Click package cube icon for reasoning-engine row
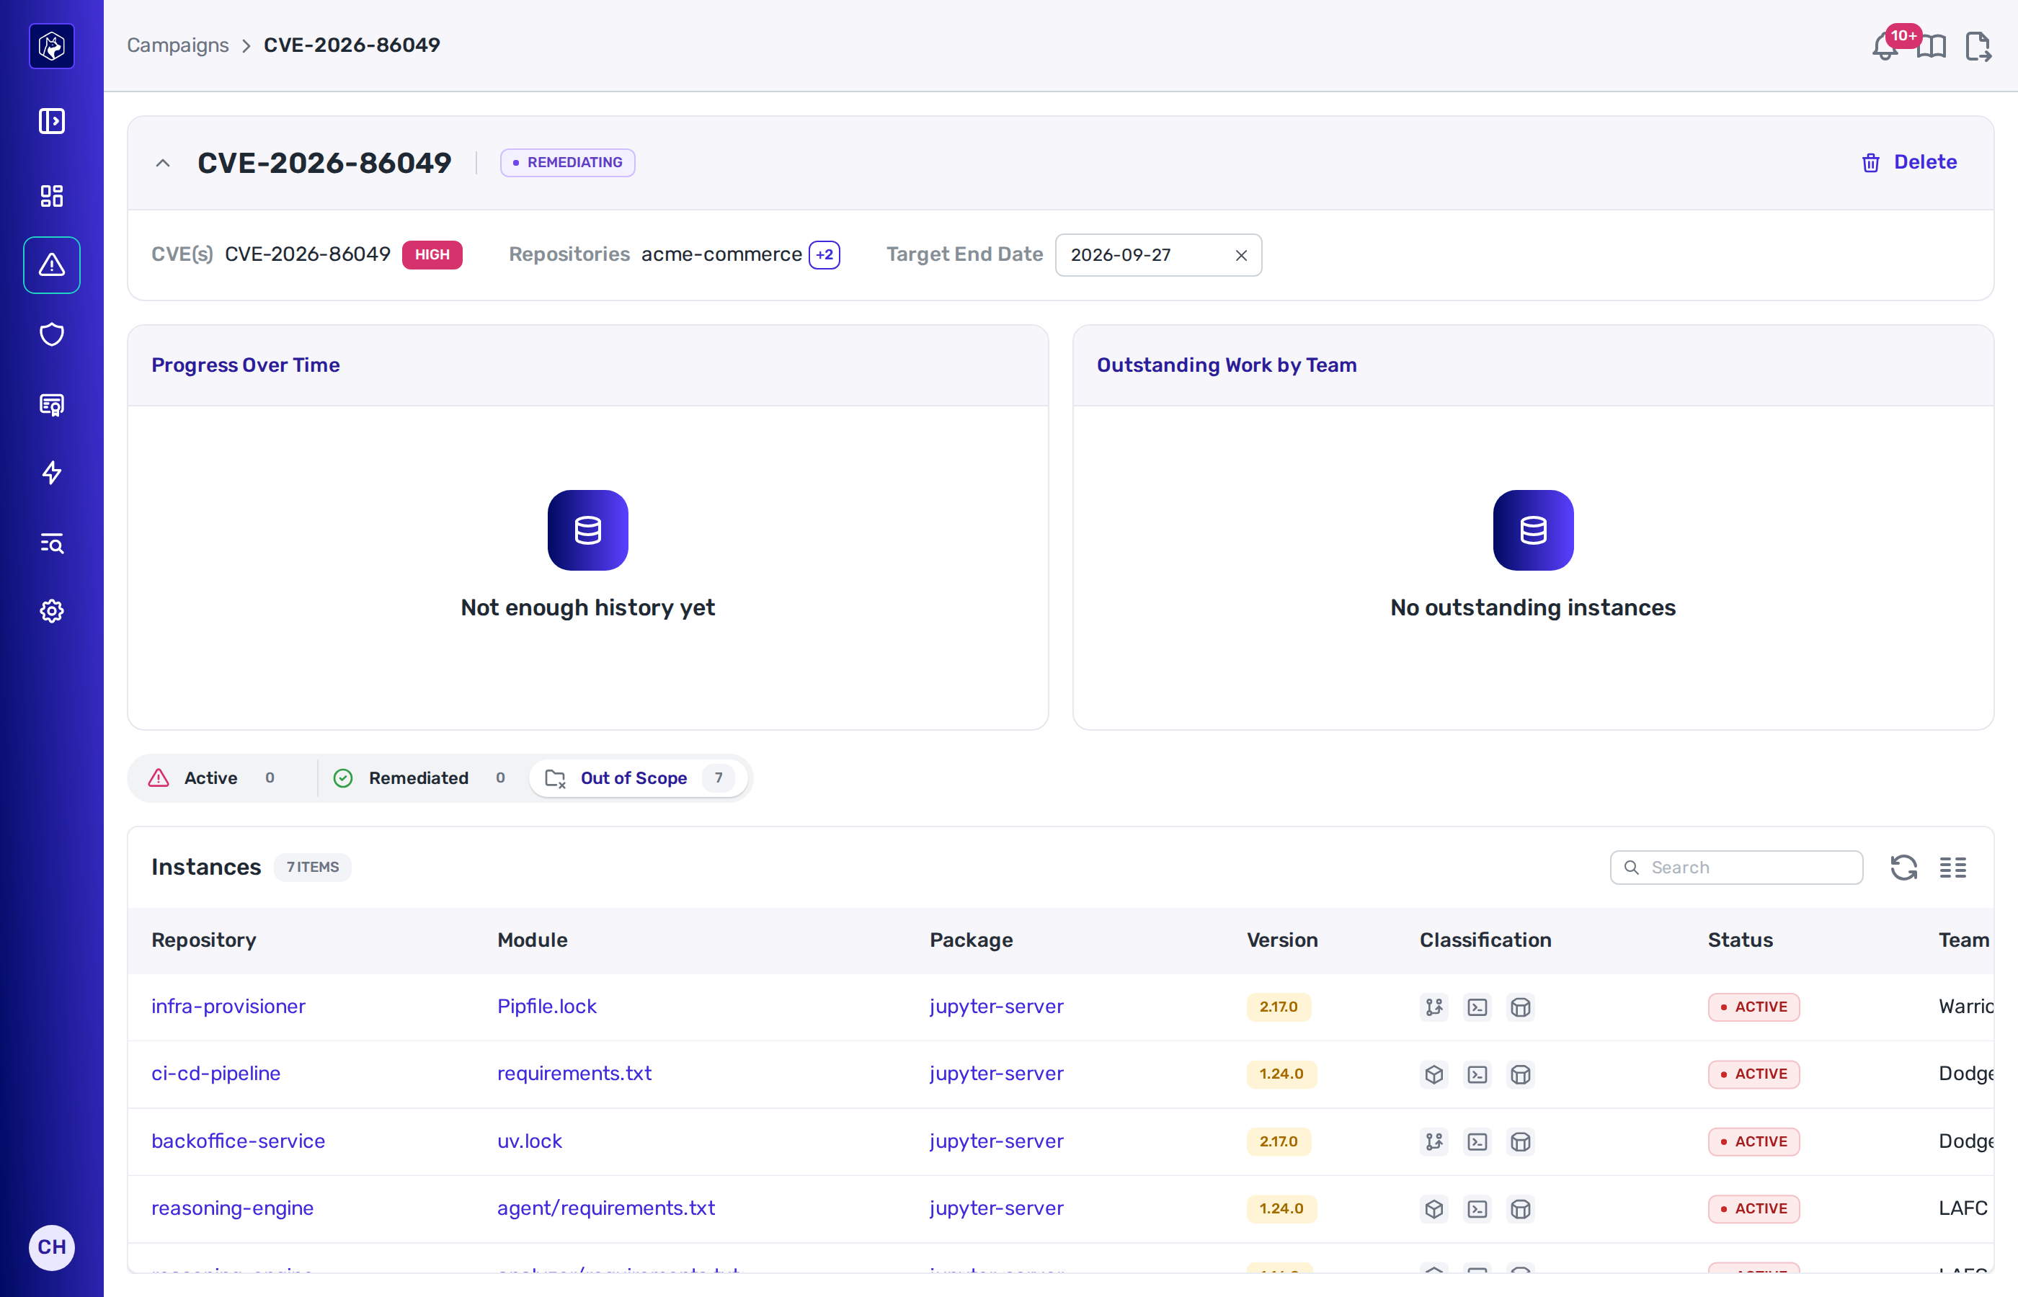 point(1434,1209)
